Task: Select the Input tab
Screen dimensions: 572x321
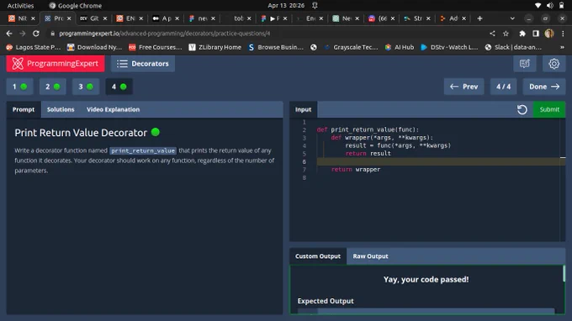Action: pyautogui.click(x=303, y=110)
